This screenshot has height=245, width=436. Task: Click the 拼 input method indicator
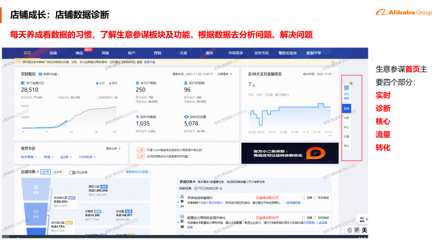pos(356,230)
